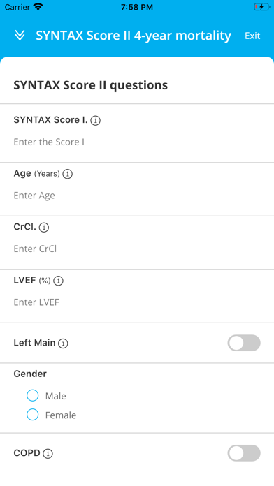Focus the Enter LVEF input field

137,302
